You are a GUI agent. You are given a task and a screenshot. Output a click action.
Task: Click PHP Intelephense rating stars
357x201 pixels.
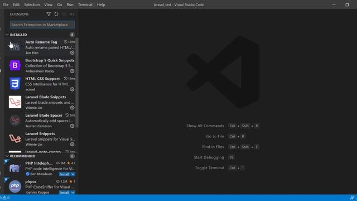71,163
